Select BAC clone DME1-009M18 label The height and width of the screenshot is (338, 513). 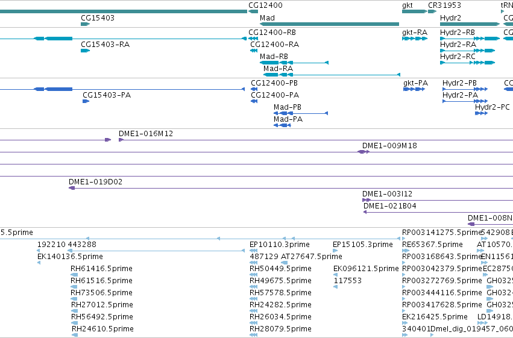(389, 146)
